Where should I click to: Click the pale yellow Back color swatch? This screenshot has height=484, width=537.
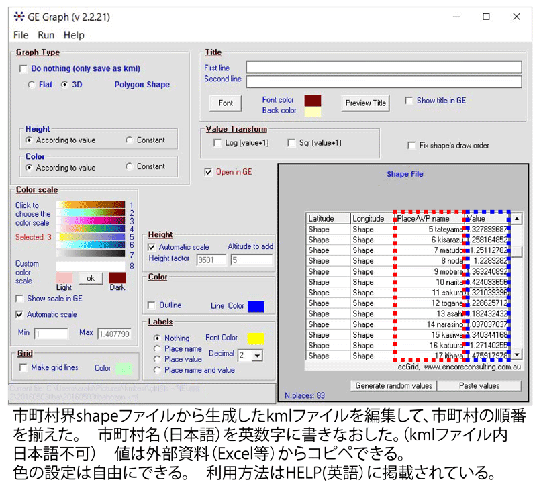tap(313, 110)
